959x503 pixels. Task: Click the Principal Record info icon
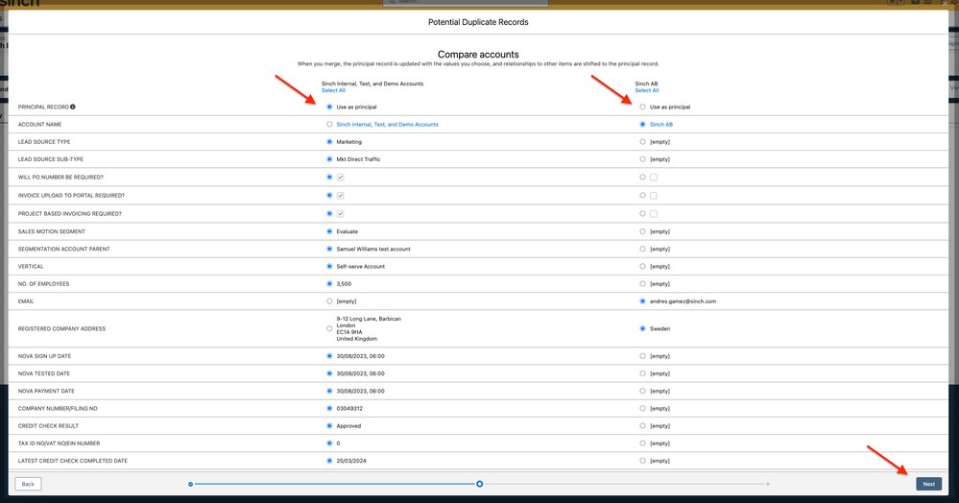tap(73, 108)
